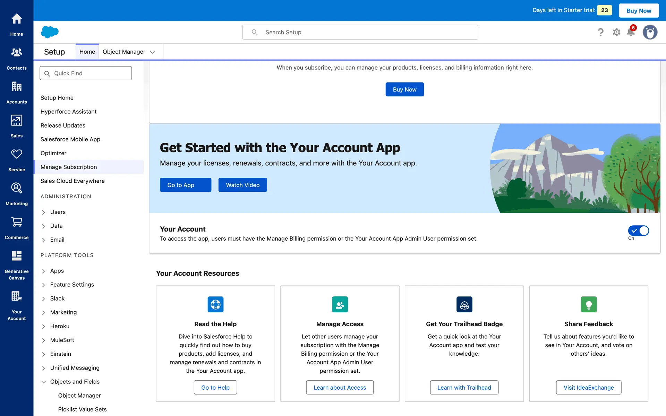The width and height of the screenshot is (666, 416).
Task: Select Release Updates in sidebar
Action: point(63,125)
